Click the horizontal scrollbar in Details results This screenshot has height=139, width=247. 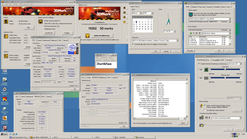[160, 118]
